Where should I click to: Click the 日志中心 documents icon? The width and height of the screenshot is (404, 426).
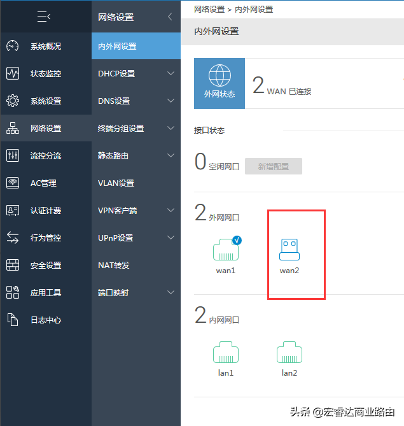tap(13, 320)
